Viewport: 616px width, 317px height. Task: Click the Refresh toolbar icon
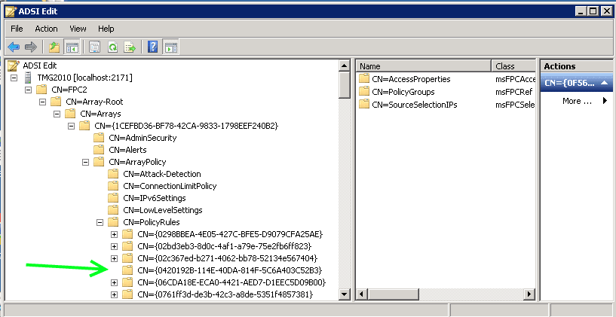click(x=113, y=47)
